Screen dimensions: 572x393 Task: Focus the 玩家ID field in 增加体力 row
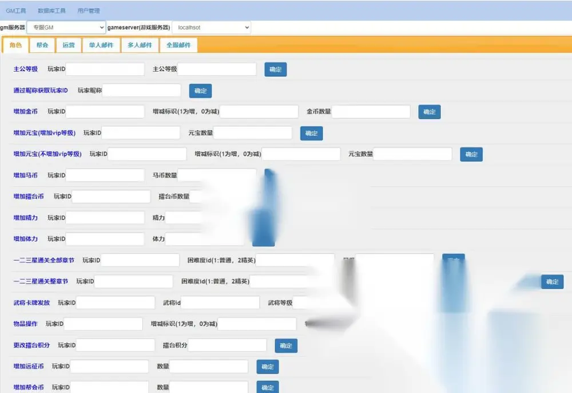pos(105,238)
